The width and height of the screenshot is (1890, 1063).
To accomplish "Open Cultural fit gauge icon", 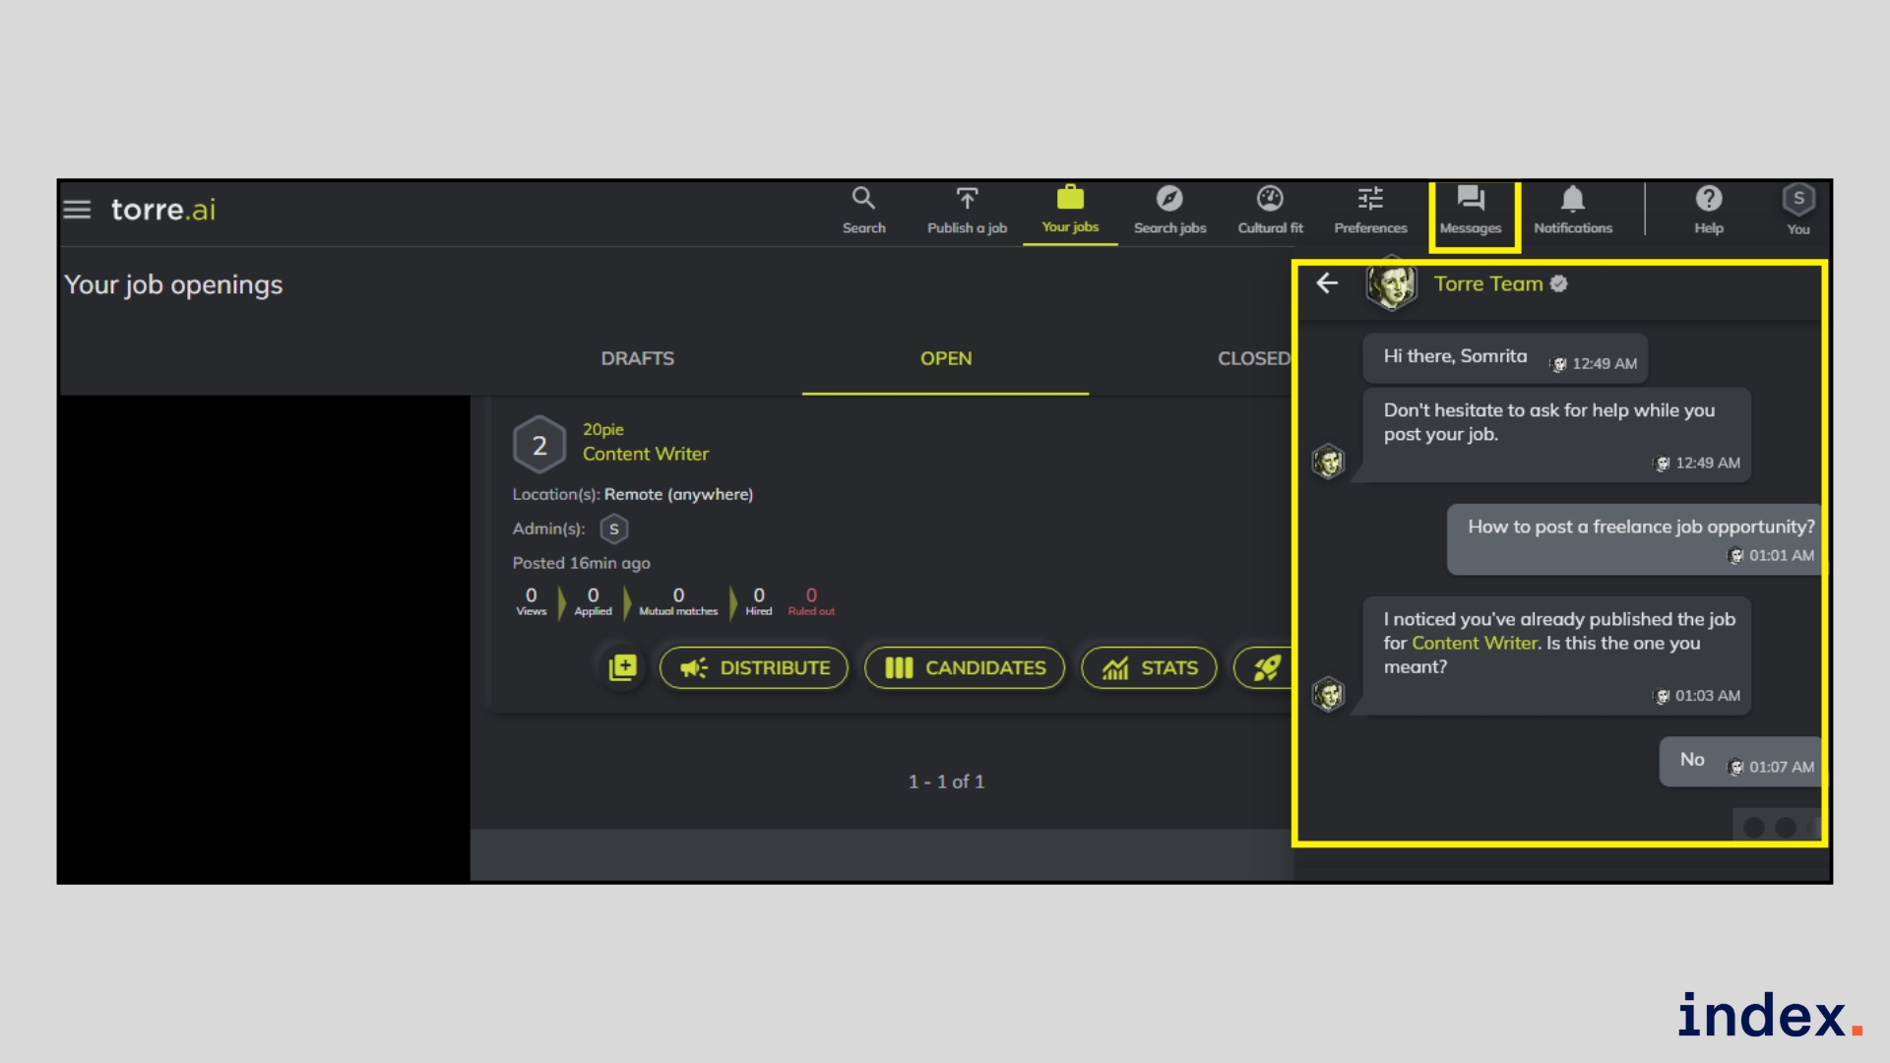I will [x=1270, y=199].
